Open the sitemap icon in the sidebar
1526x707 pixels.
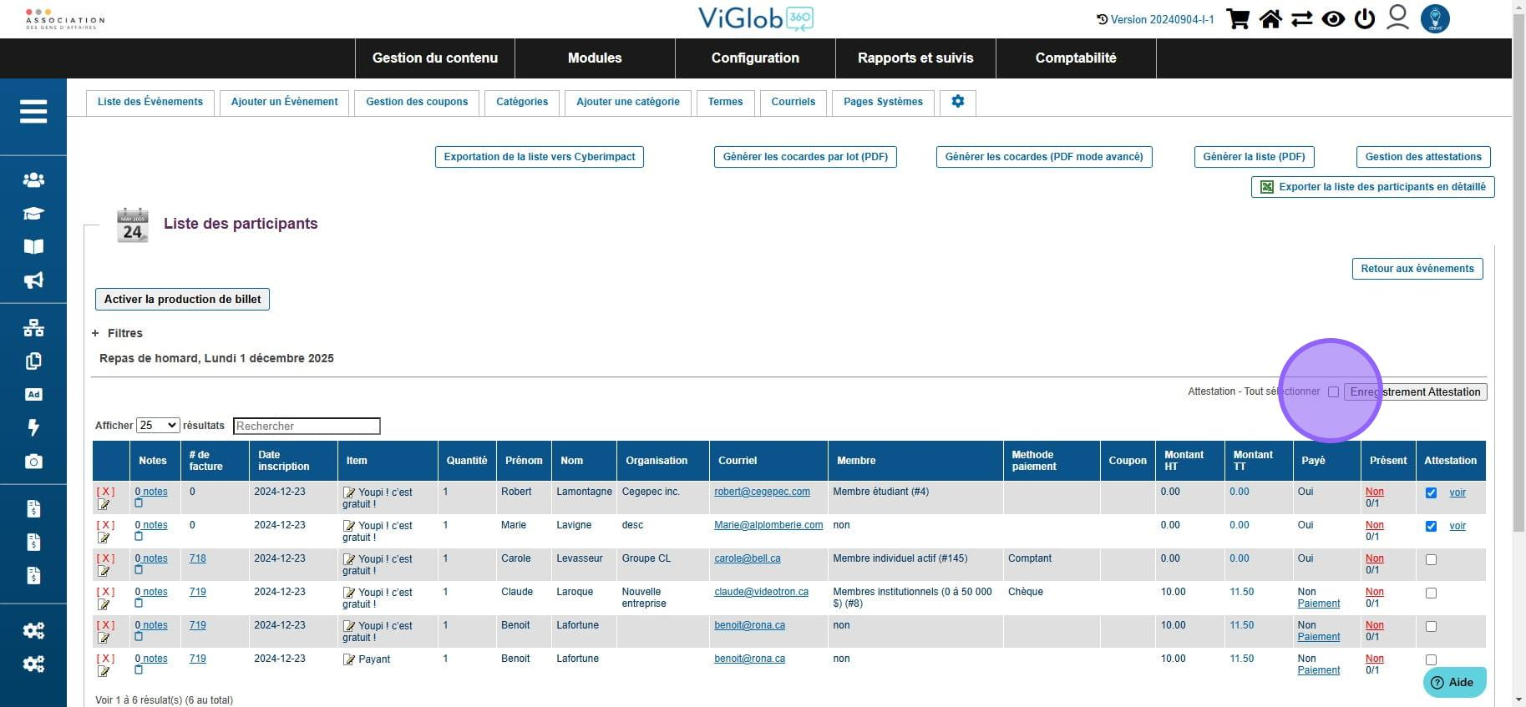pos(33,328)
